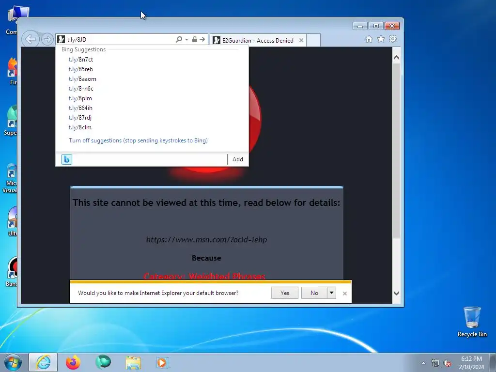The width and height of the screenshot is (496, 372).
Task: Click the Bing search provider icon
Action: point(67,159)
